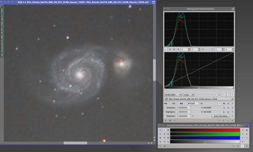This screenshot has width=253, height=152.
Task: Select the zoom-in tool in ScreenTransferFunction
Action: pyautogui.click(x=160, y=134)
